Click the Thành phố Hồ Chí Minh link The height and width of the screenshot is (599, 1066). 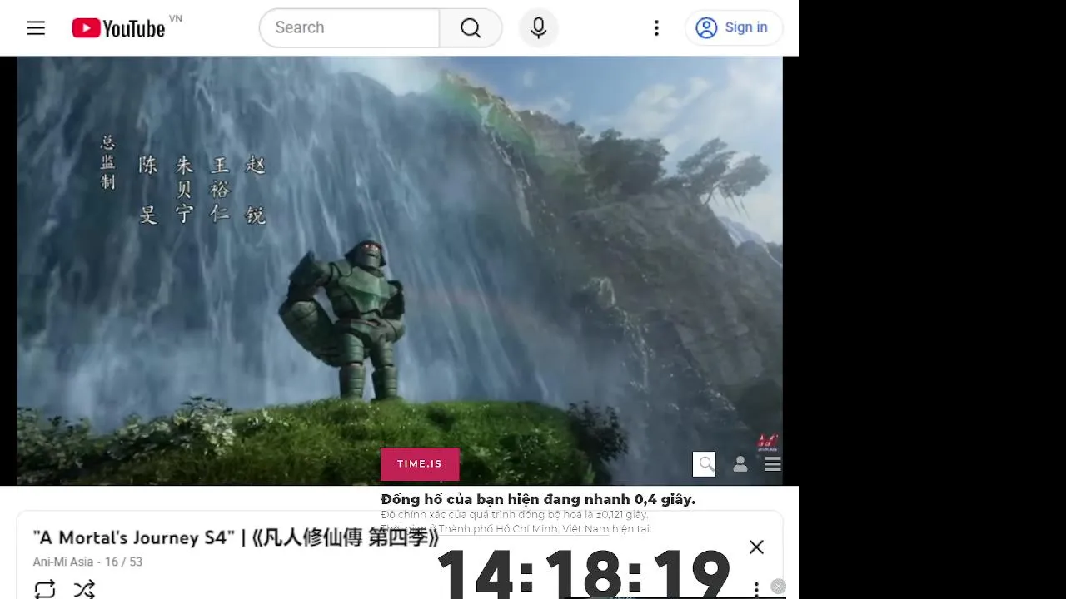(x=524, y=528)
